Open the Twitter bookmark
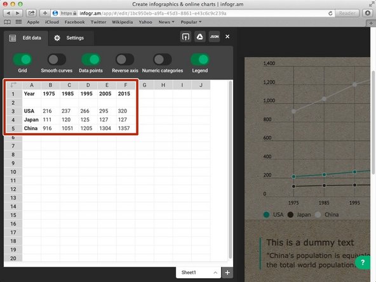The image size is (376, 282). 98,22
